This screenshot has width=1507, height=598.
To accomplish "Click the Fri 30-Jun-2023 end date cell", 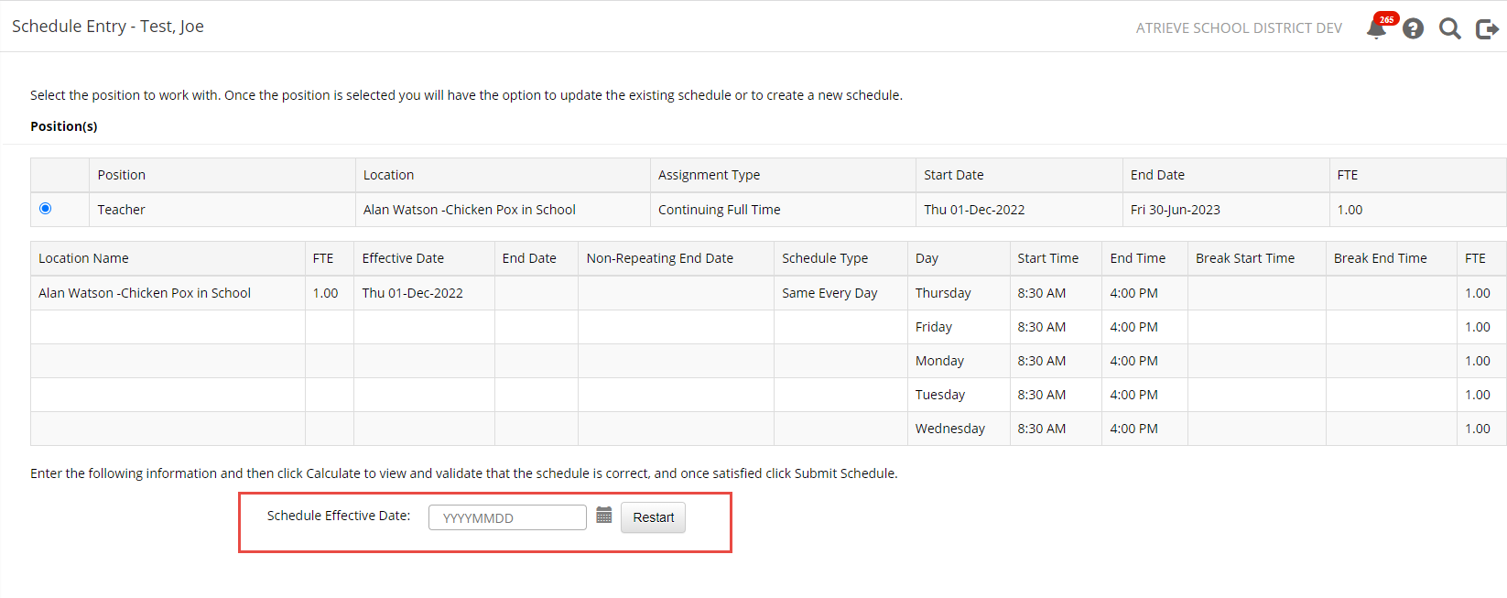I will [1175, 210].
